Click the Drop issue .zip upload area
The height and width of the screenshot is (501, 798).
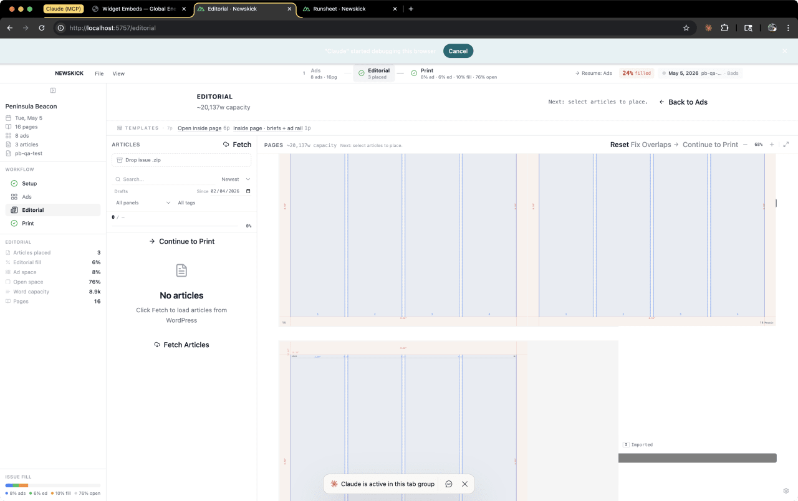pyautogui.click(x=181, y=160)
